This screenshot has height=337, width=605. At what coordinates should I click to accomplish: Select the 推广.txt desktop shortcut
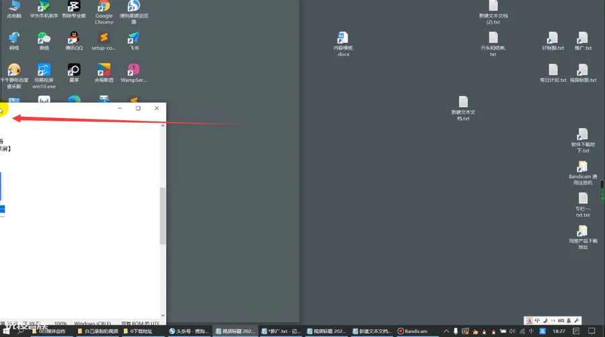point(583,41)
